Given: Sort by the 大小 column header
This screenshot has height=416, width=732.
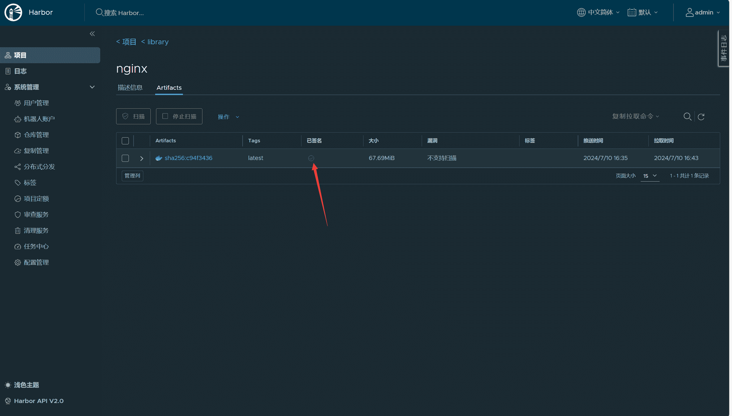Looking at the screenshot, I should click(x=374, y=141).
